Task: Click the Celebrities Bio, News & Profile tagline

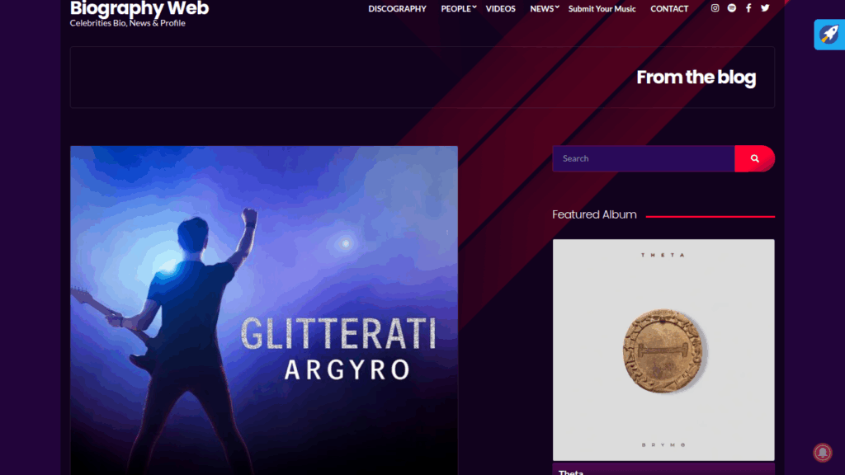Action: tap(127, 23)
